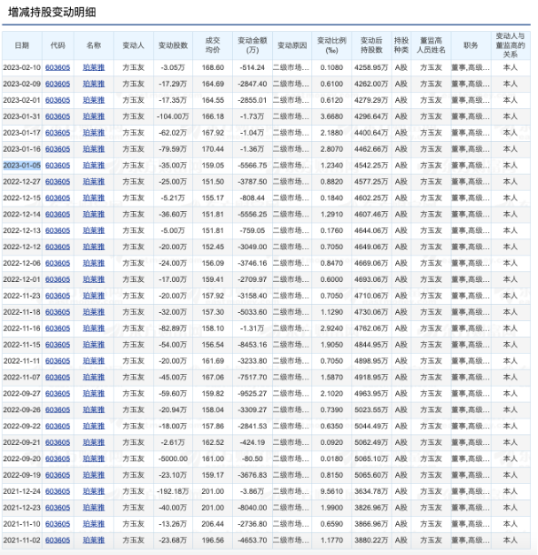Screen dimensions: 538x555
Task: Click the date cell 2022-12-12
Action: [x=22, y=247]
